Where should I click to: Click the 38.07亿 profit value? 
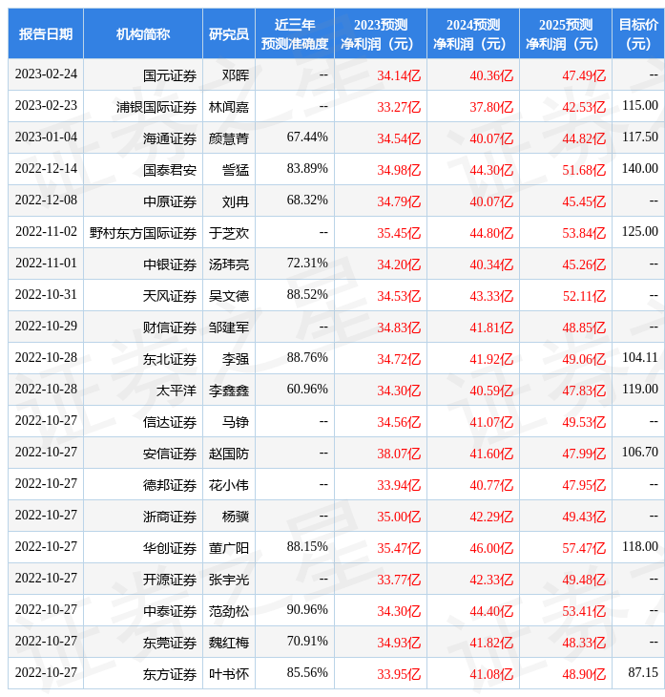[399, 454]
